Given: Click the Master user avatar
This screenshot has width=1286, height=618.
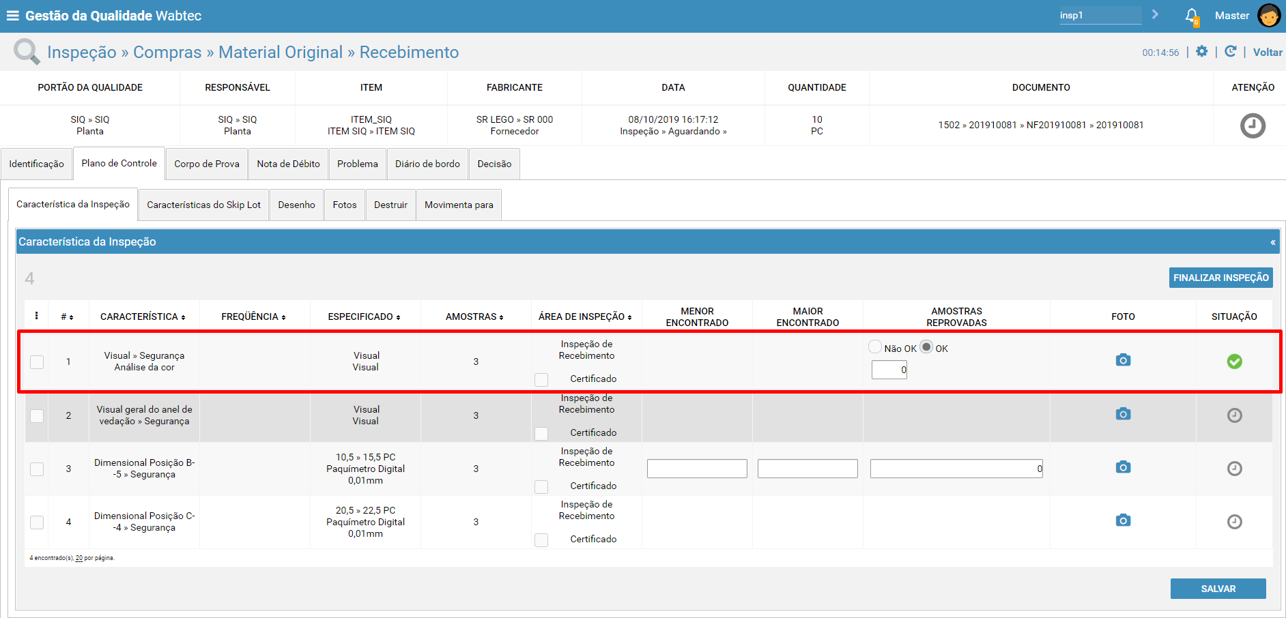Looking at the screenshot, I should pos(1269,15).
